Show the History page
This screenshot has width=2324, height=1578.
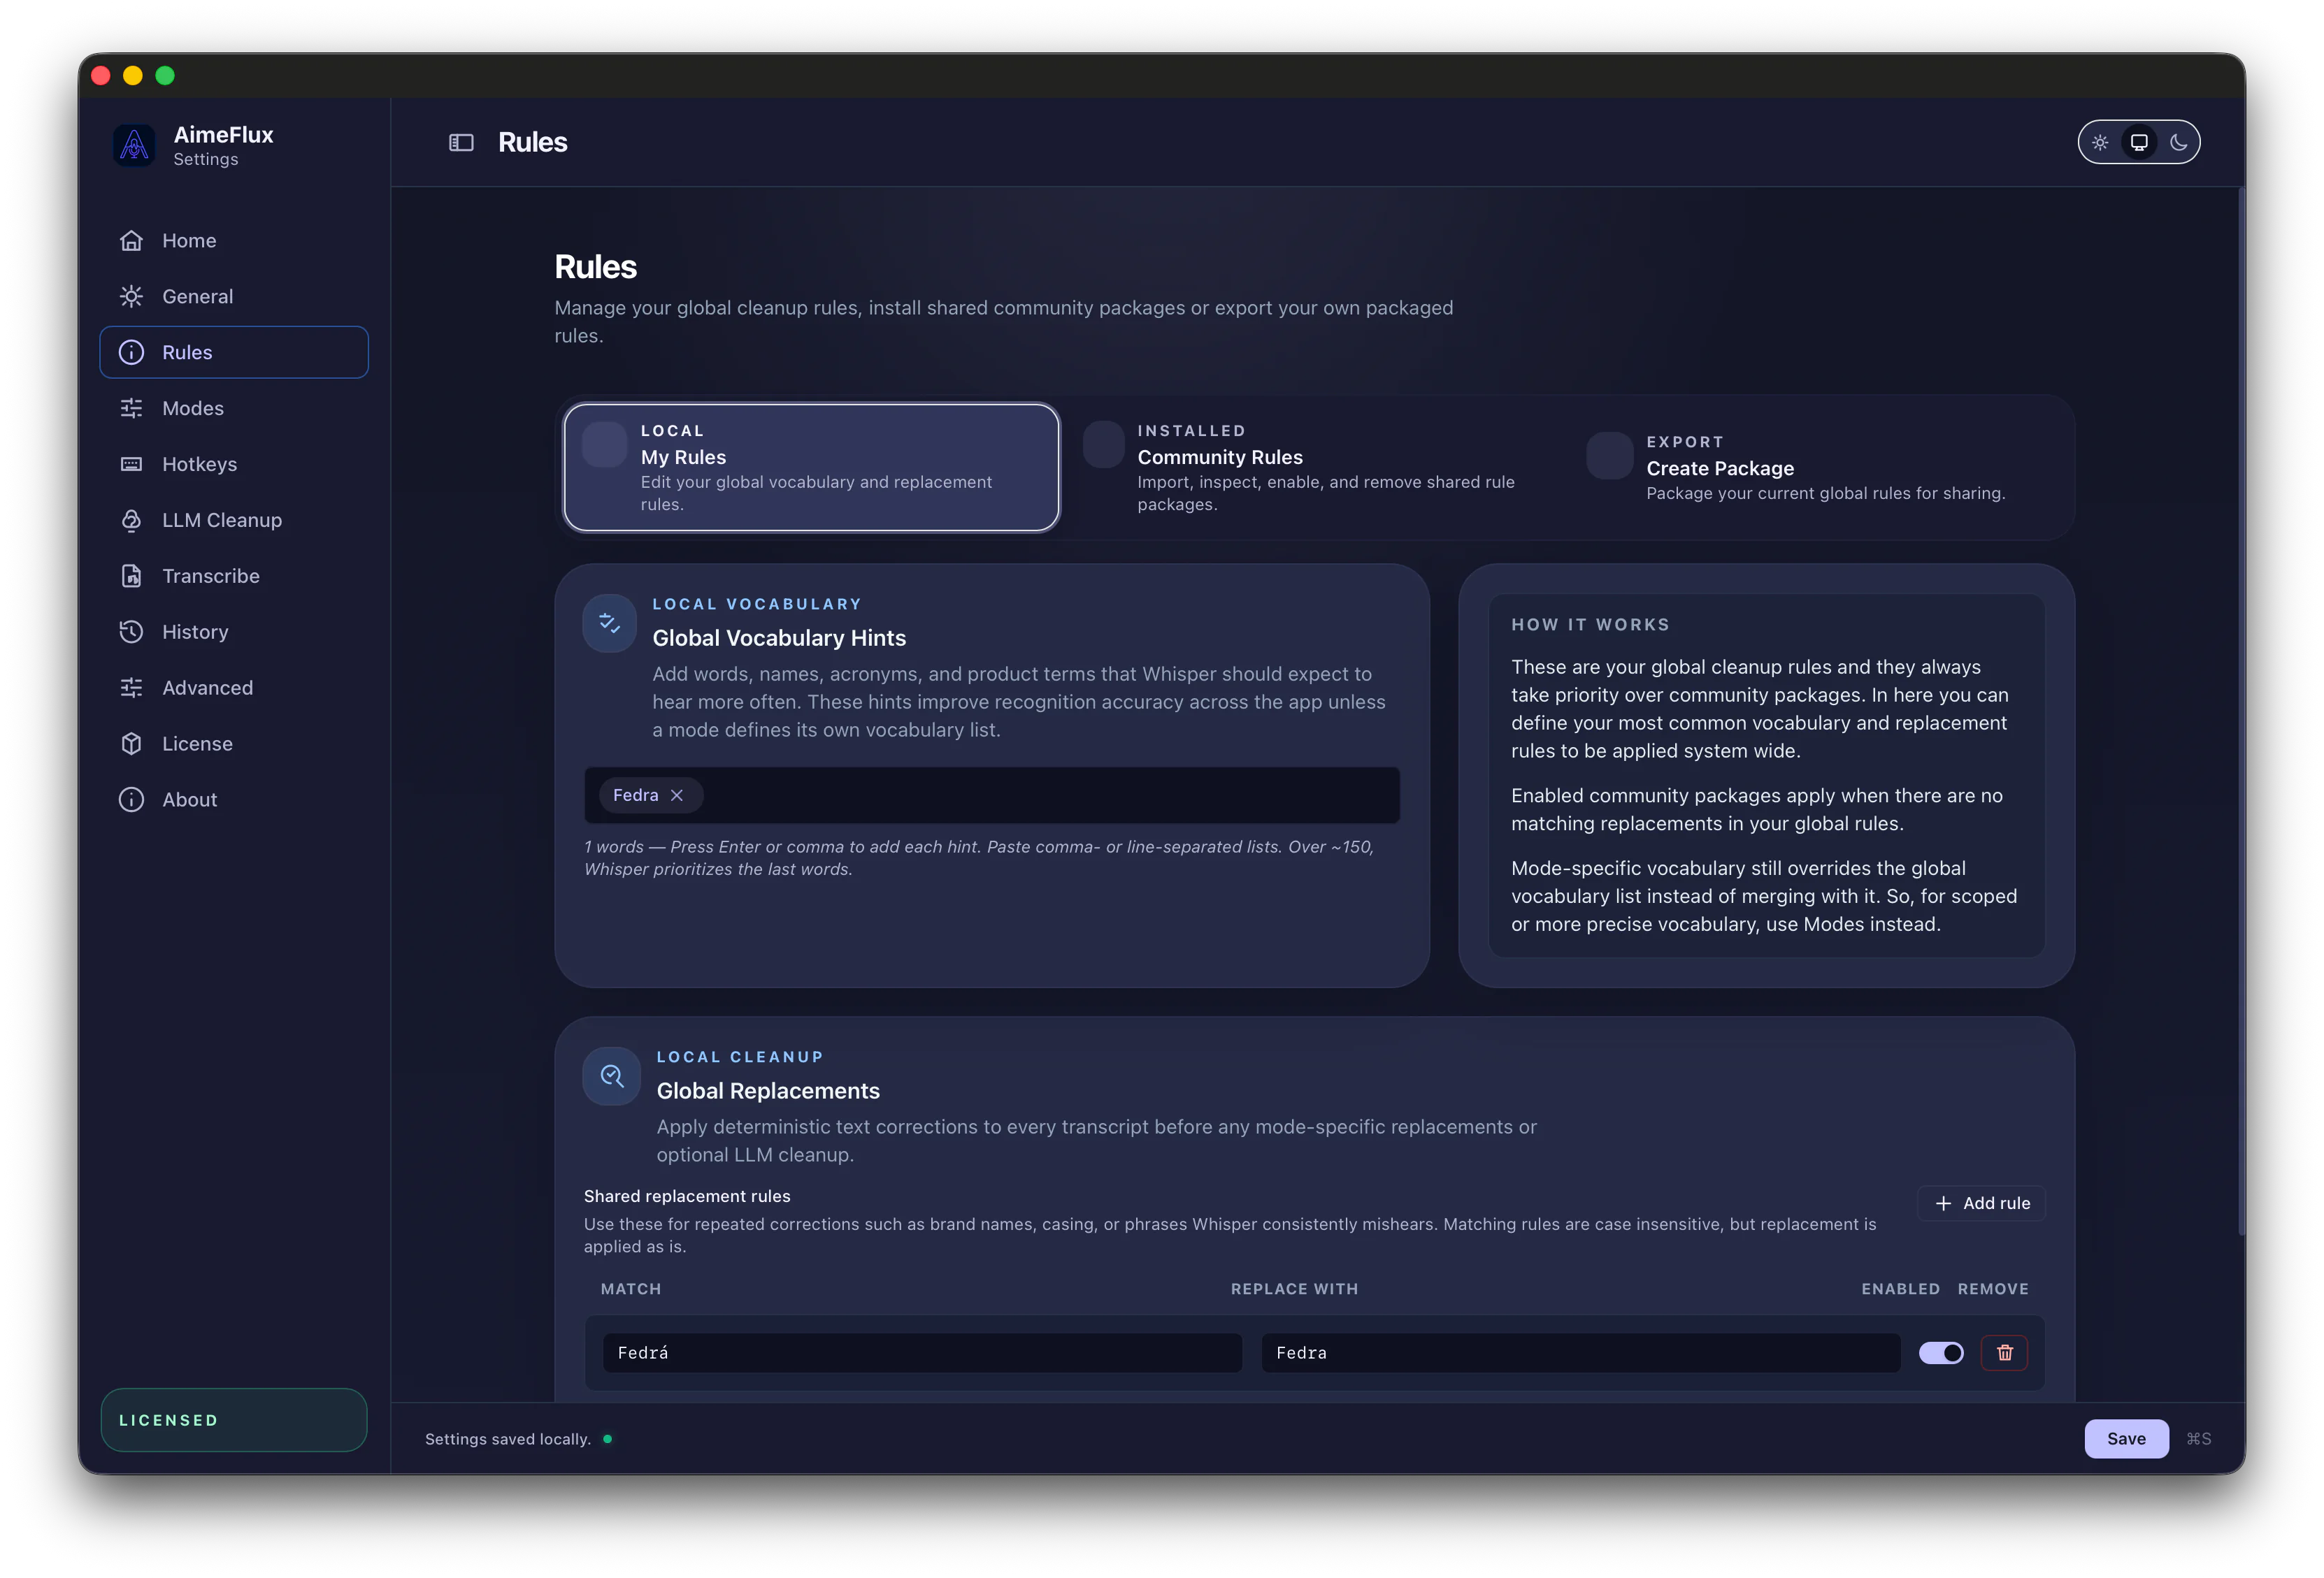click(234, 632)
